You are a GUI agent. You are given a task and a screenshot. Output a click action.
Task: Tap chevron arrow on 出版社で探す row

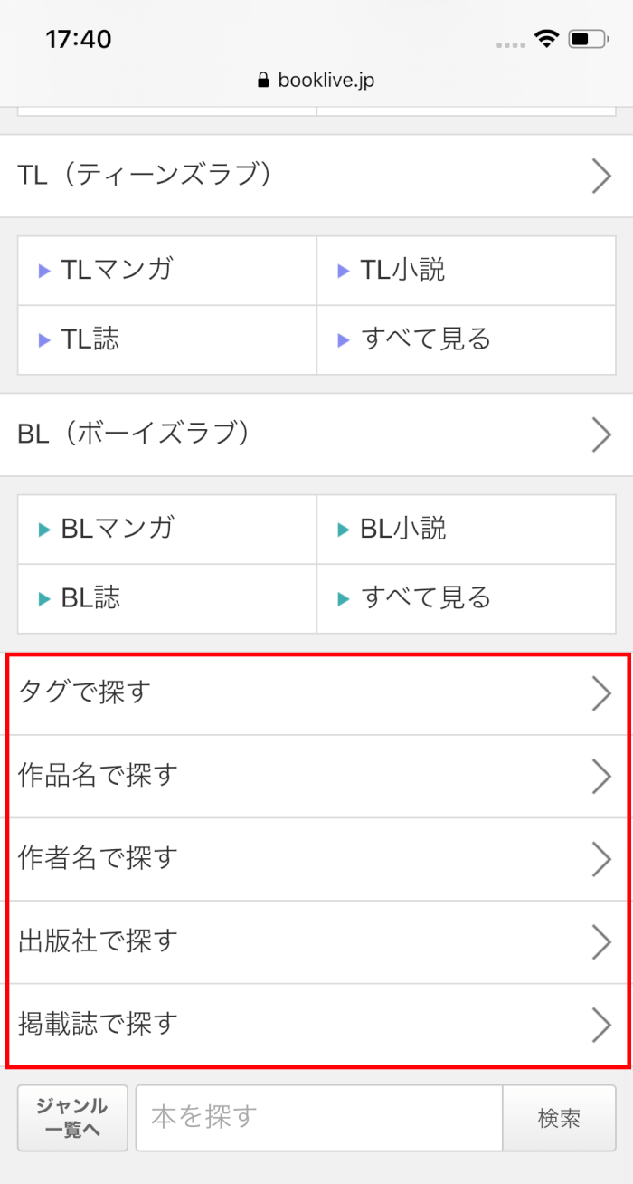(x=601, y=941)
